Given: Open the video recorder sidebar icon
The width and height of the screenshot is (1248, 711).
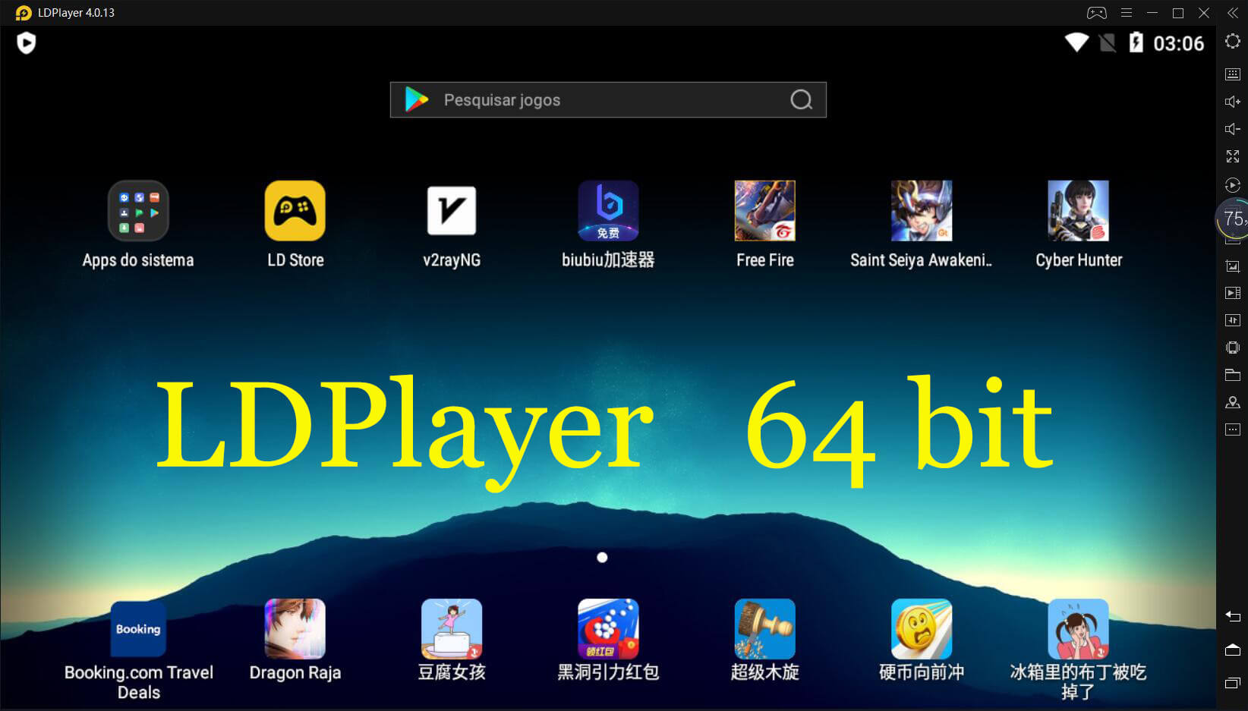Looking at the screenshot, I should click(1233, 293).
